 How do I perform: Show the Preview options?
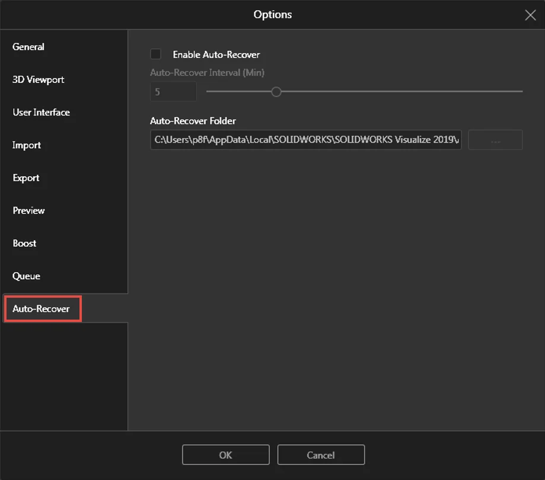tap(28, 211)
